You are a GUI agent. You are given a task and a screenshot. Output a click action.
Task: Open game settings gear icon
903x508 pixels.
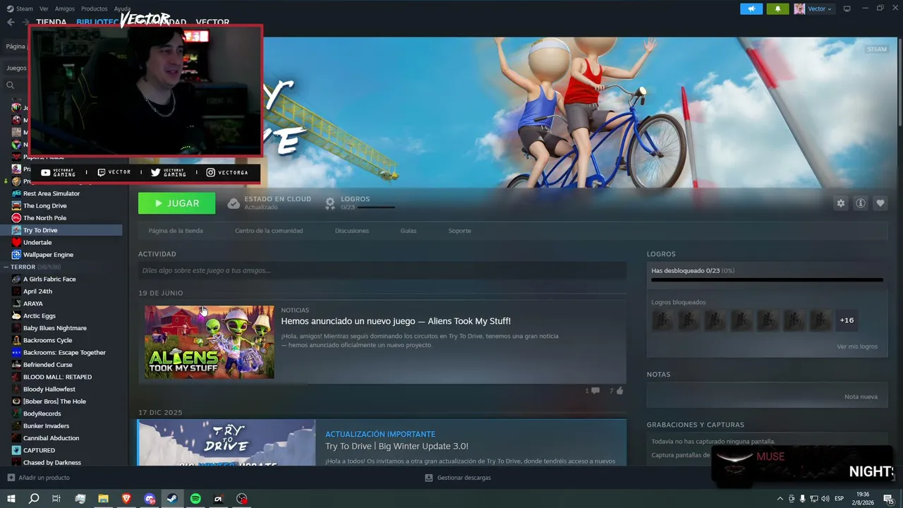840,203
